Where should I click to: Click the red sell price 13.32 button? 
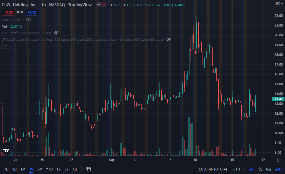tap(8, 12)
